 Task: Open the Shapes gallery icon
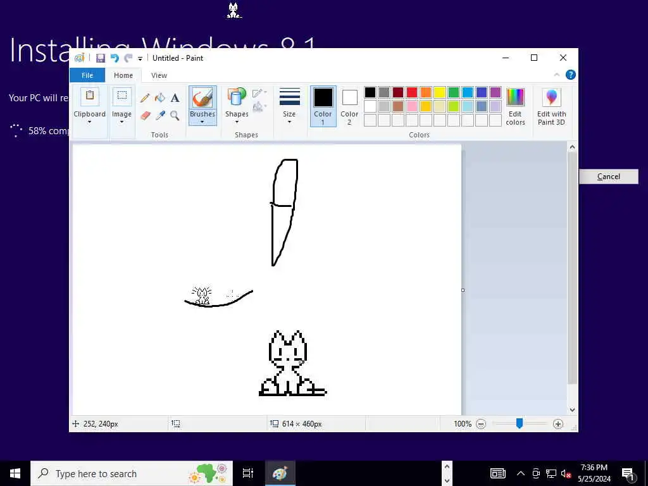click(237, 97)
